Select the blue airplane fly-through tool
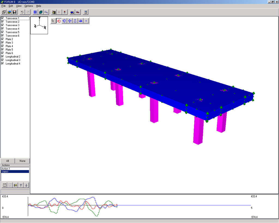The height and width of the screenshot is (223, 279). tap(81, 21)
